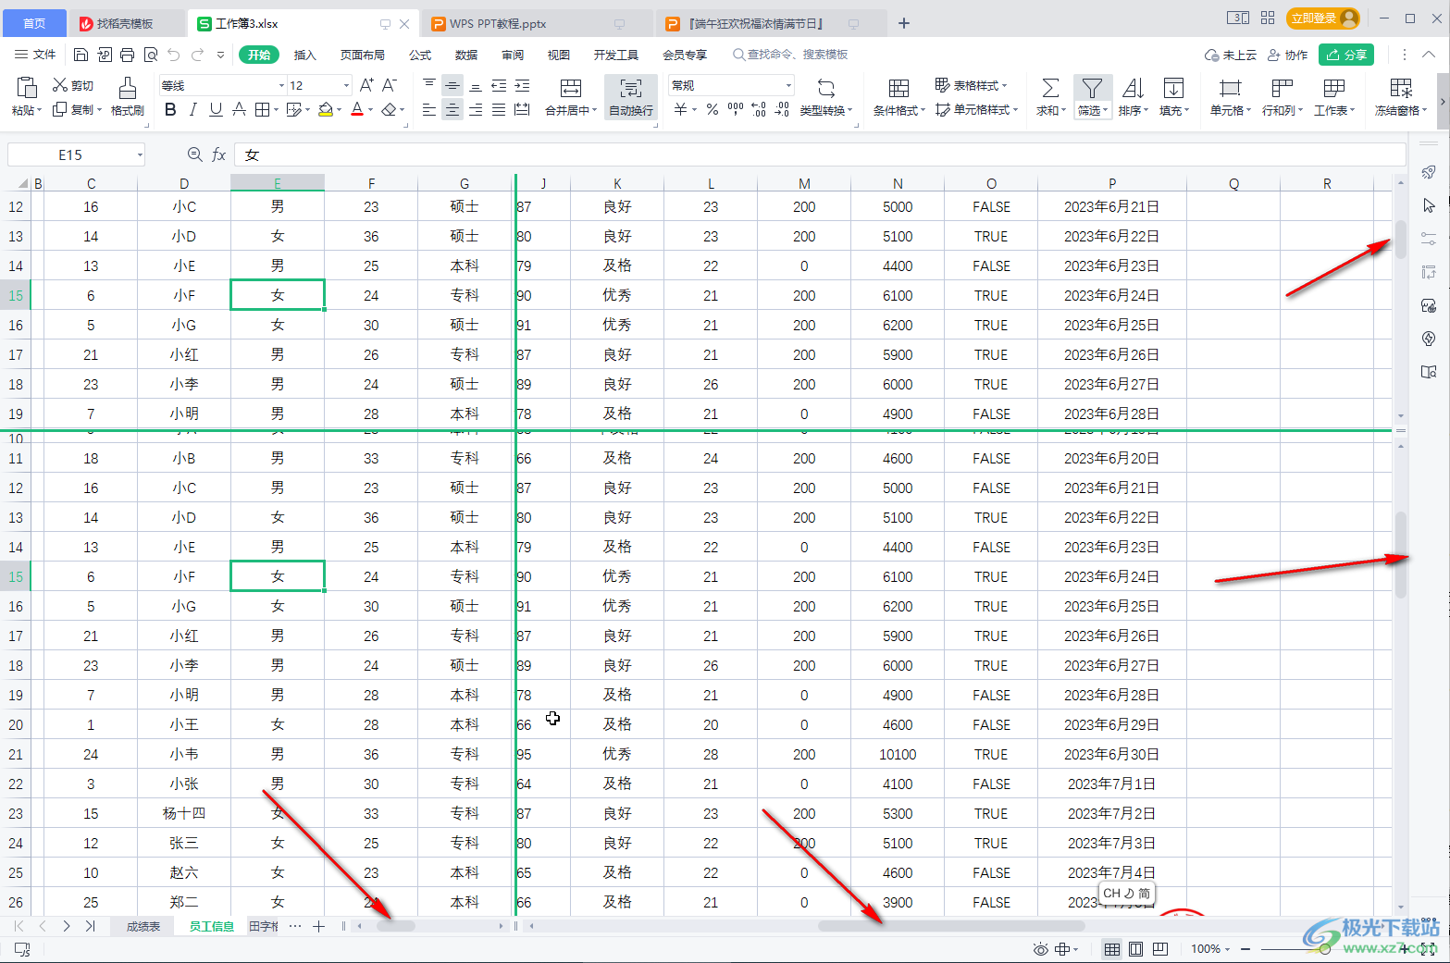The image size is (1450, 963).
Task: Click the formula bar input showing 女
Action: [820, 154]
